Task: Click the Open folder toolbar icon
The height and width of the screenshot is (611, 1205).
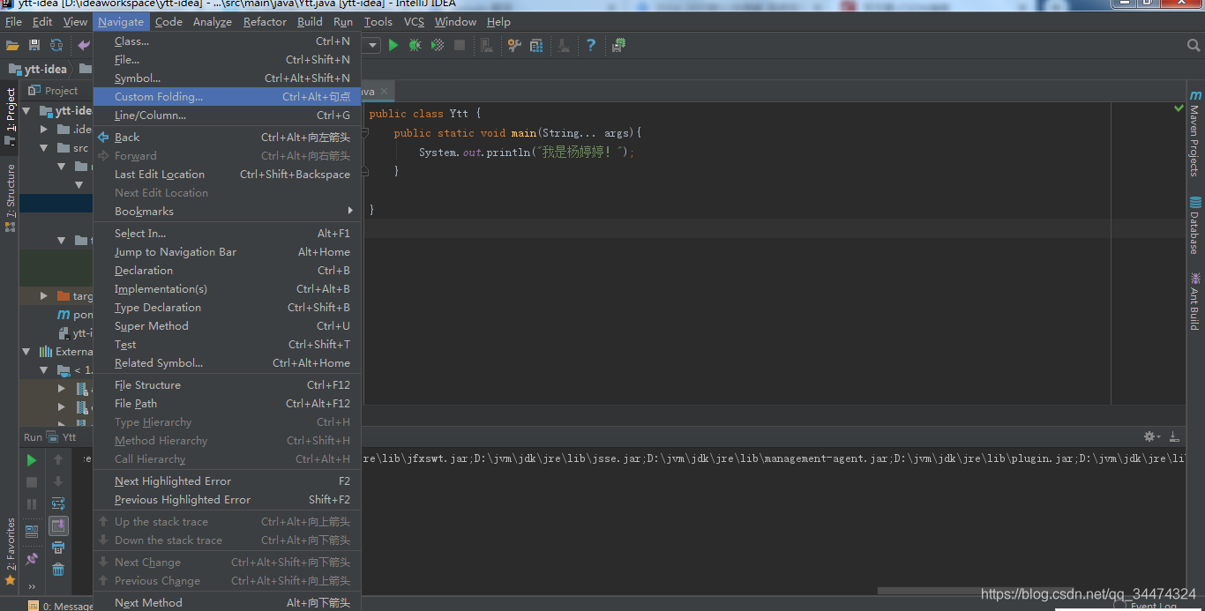Action: coord(12,45)
